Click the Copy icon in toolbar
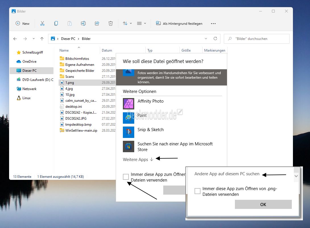The width and height of the screenshot is (310, 228). (56, 23)
